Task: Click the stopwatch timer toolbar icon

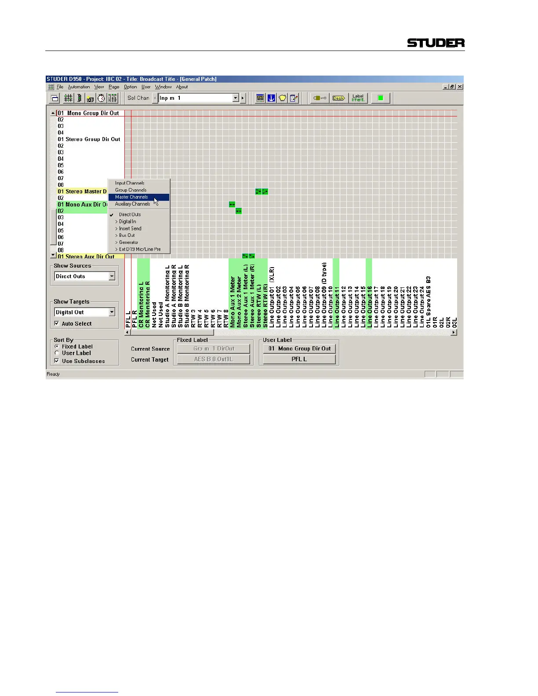Action: (101, 98)
